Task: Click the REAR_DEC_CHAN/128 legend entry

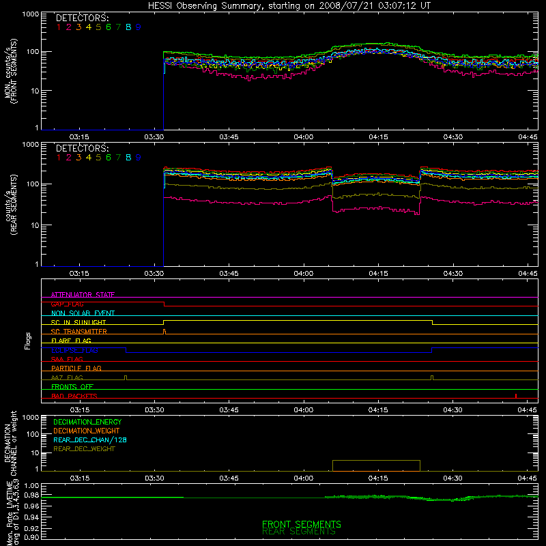Action: tap(90, 440)
